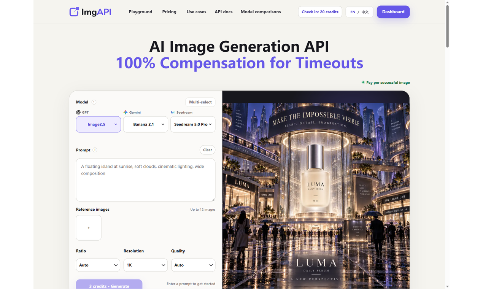
Task: Click "Enter a prompt to get started" hint
Action: pos(191,284)
